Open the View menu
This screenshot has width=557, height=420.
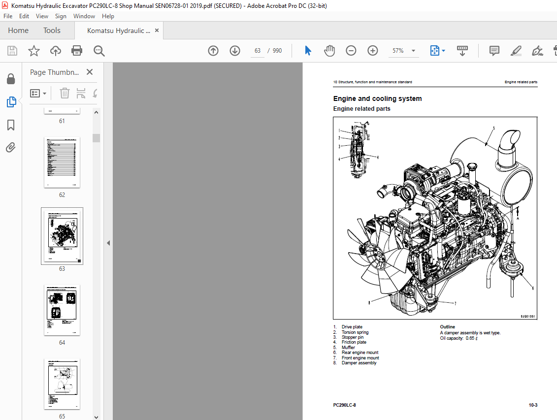(42, 16)
